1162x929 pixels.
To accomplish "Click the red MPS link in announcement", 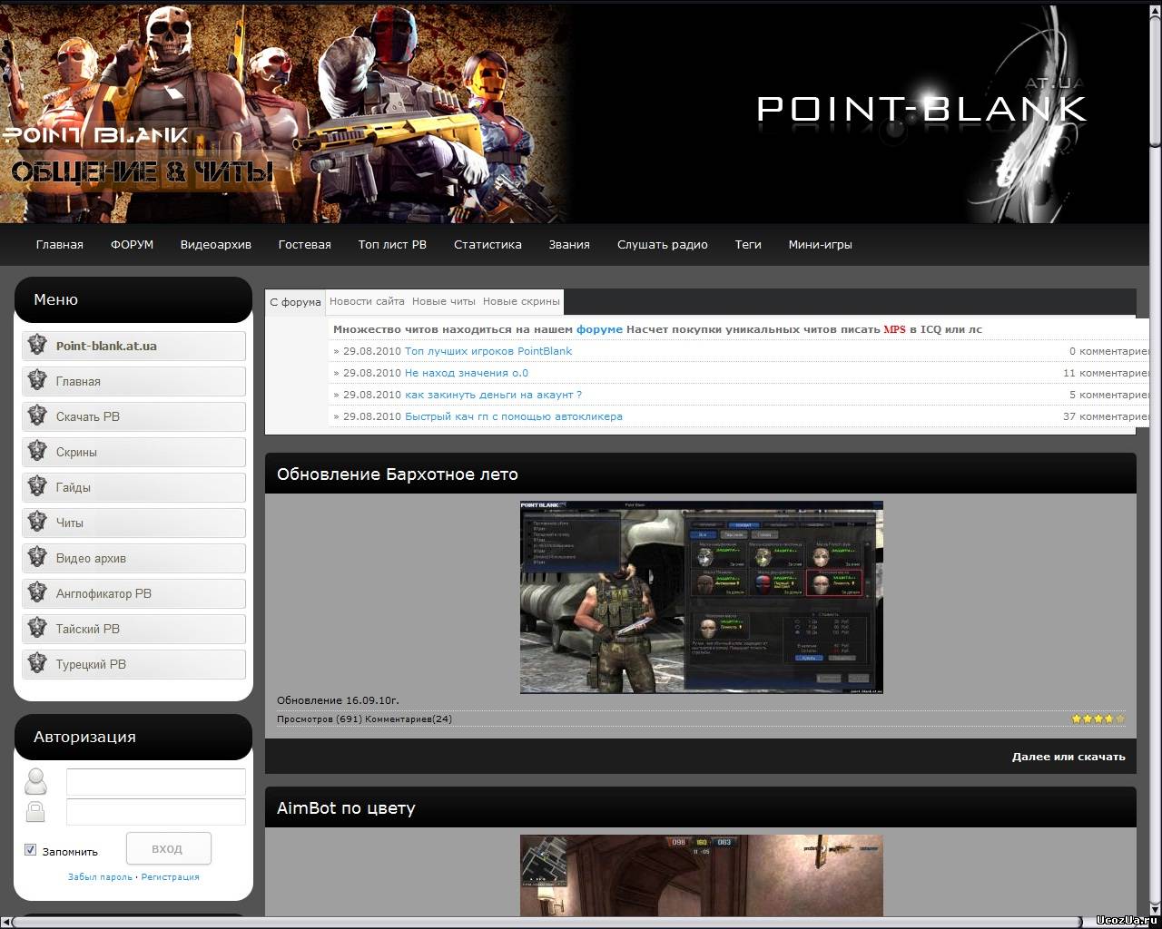I will (x=894, y=329).
